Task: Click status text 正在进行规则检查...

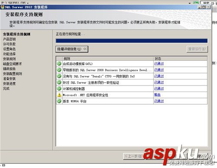Action: 70,34
